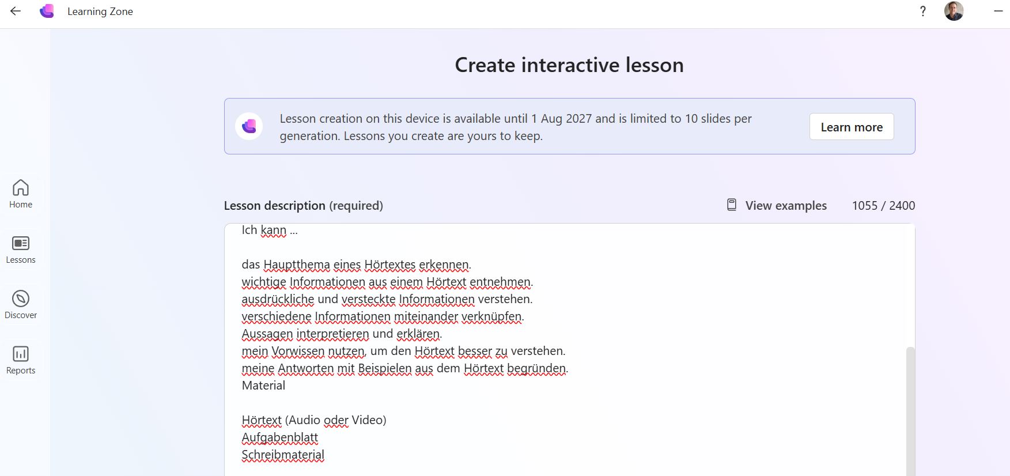Click the View examples book icon

coord(732,205)
